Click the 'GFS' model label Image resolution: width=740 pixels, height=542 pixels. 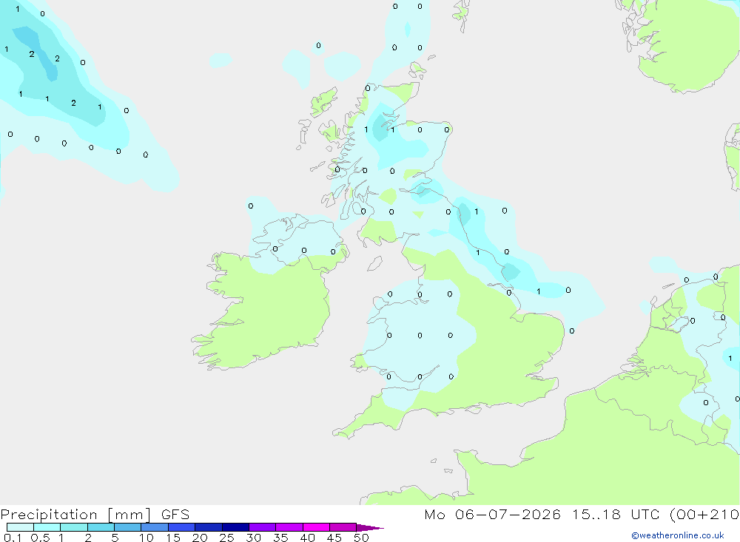click(175, 514)
